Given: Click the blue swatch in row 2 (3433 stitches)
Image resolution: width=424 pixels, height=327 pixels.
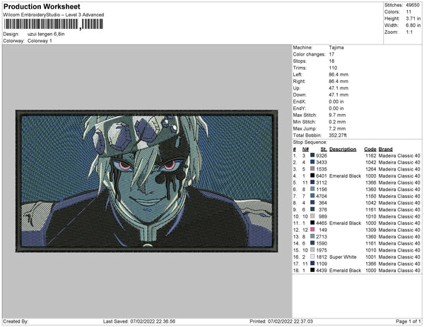Looking at the screenshot, I should pyautogui.click(x=312, y=162).
